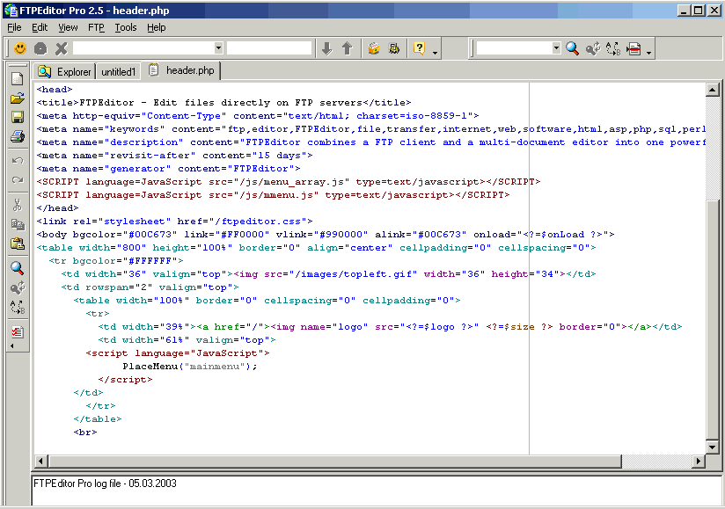Switch to the Explorer tab

[x=64, y=71]
